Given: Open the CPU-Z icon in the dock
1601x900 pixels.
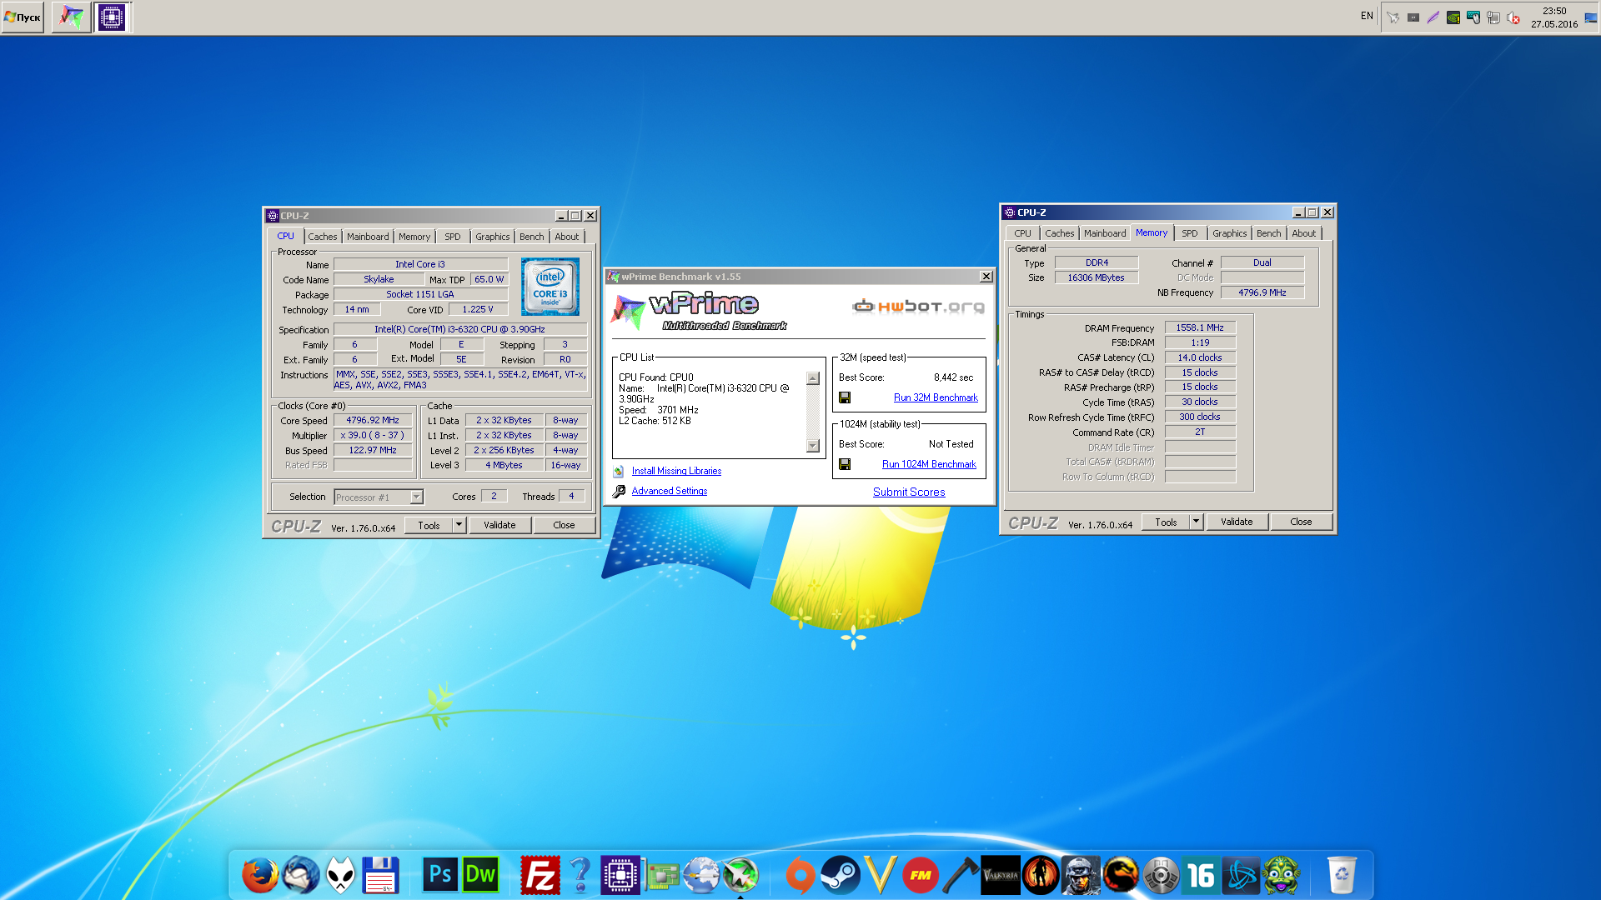Looking at the screenshot, I should (x=620, y=875).
